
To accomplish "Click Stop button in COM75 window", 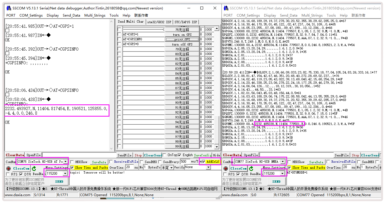I will [x=138, y=155].
